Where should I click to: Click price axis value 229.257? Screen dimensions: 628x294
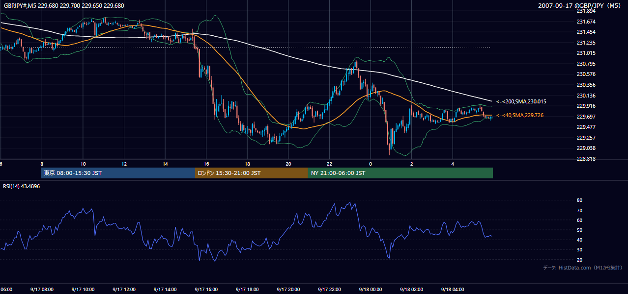point(586,138)
